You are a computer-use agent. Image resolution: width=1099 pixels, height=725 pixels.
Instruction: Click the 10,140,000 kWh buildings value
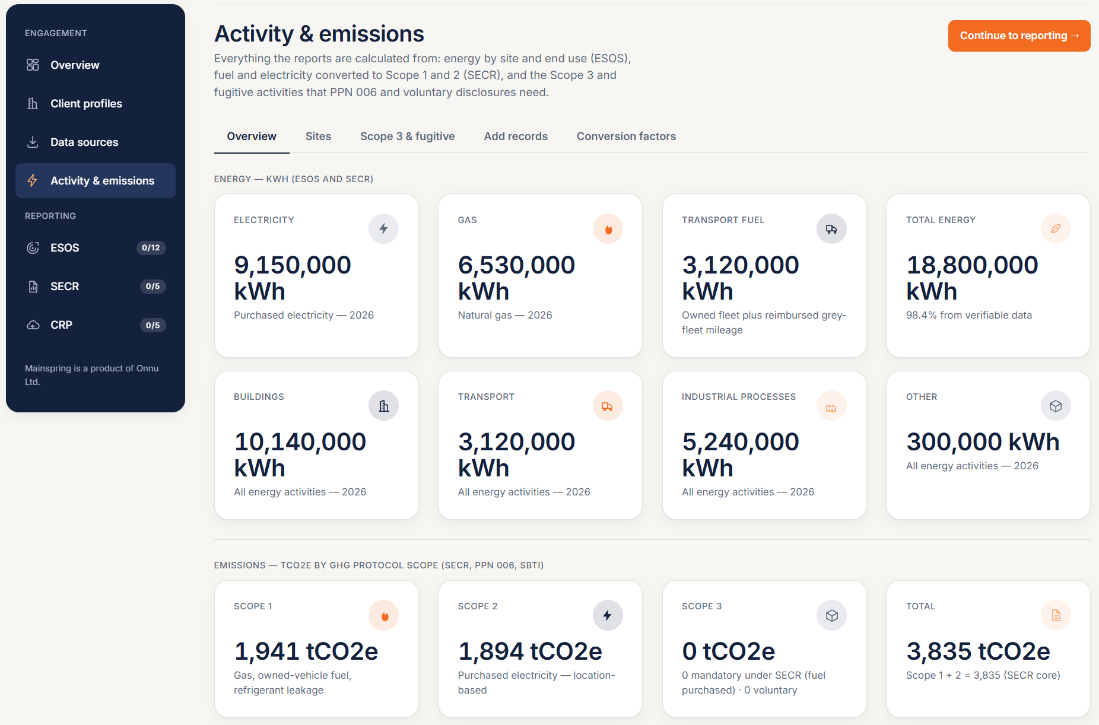pos(300,455)
